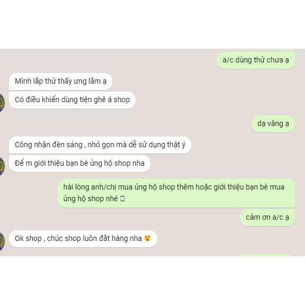The width and height of the screenshot is (305, 305).
Task: Click the customer avatar beside 'Có điều khiển' message
Action: [2, 103]
